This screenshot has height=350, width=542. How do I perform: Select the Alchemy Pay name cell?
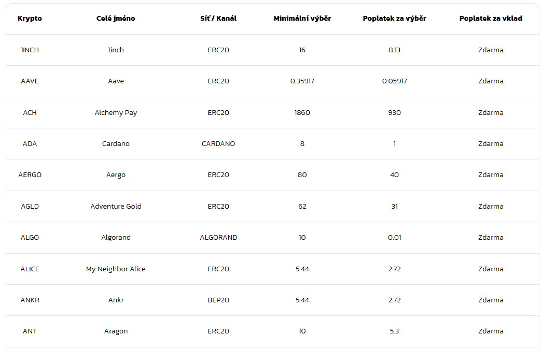tap(116, 113)
